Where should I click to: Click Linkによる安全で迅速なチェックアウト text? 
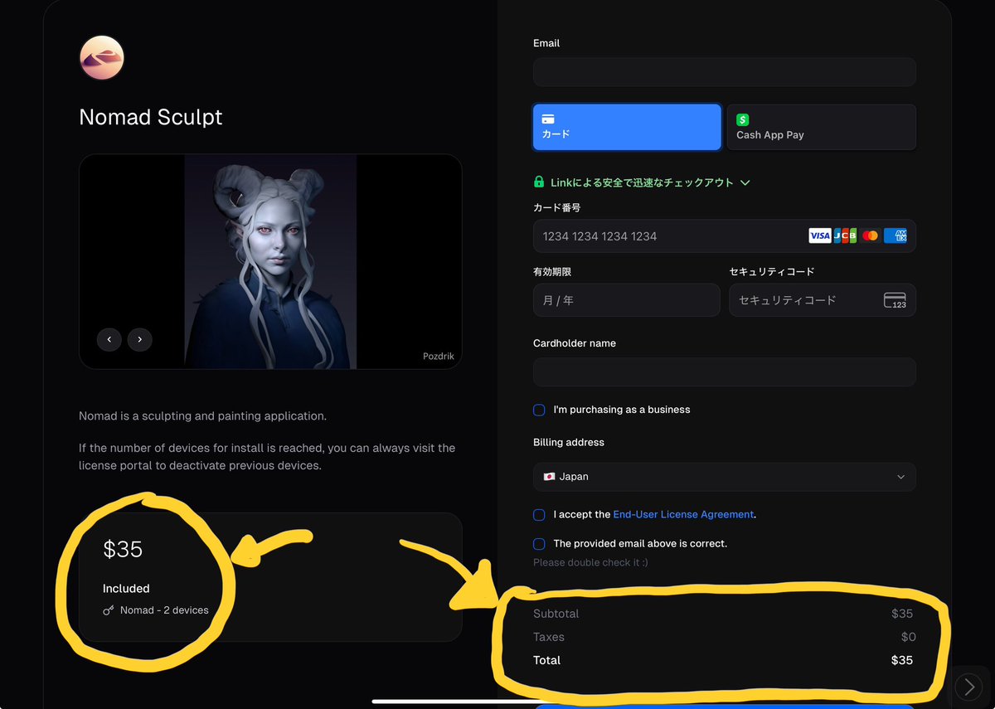tap(642, 182)
